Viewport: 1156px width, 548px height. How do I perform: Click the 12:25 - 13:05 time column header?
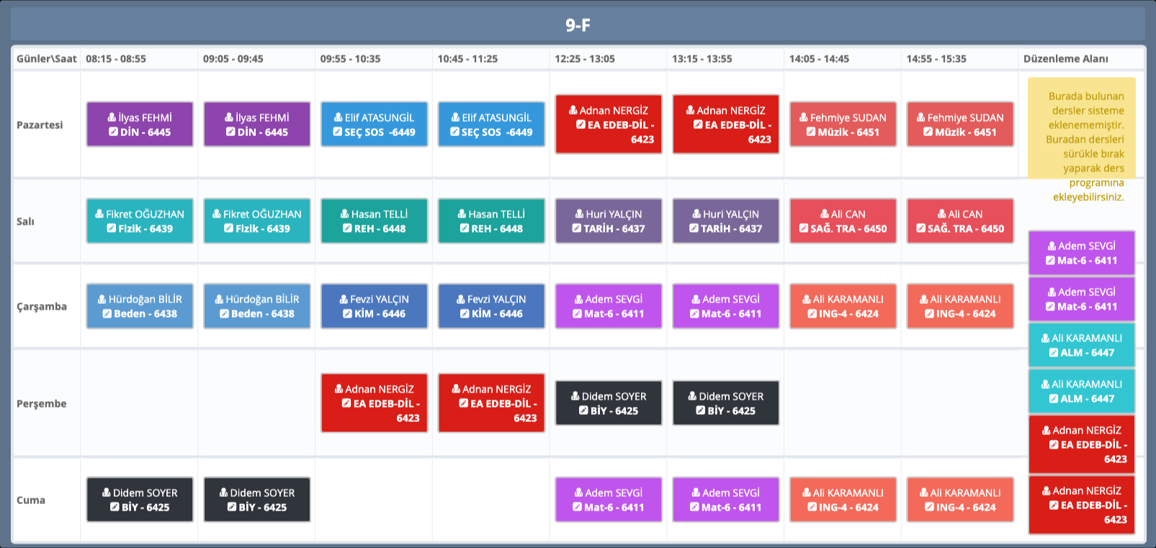coord(584,59)
